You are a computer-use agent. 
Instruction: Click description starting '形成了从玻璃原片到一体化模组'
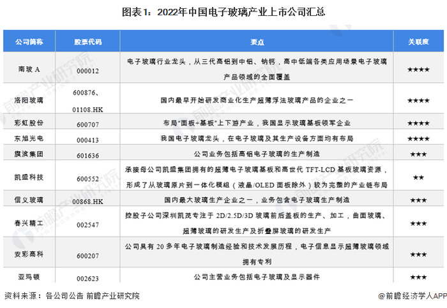click(257, 185)
